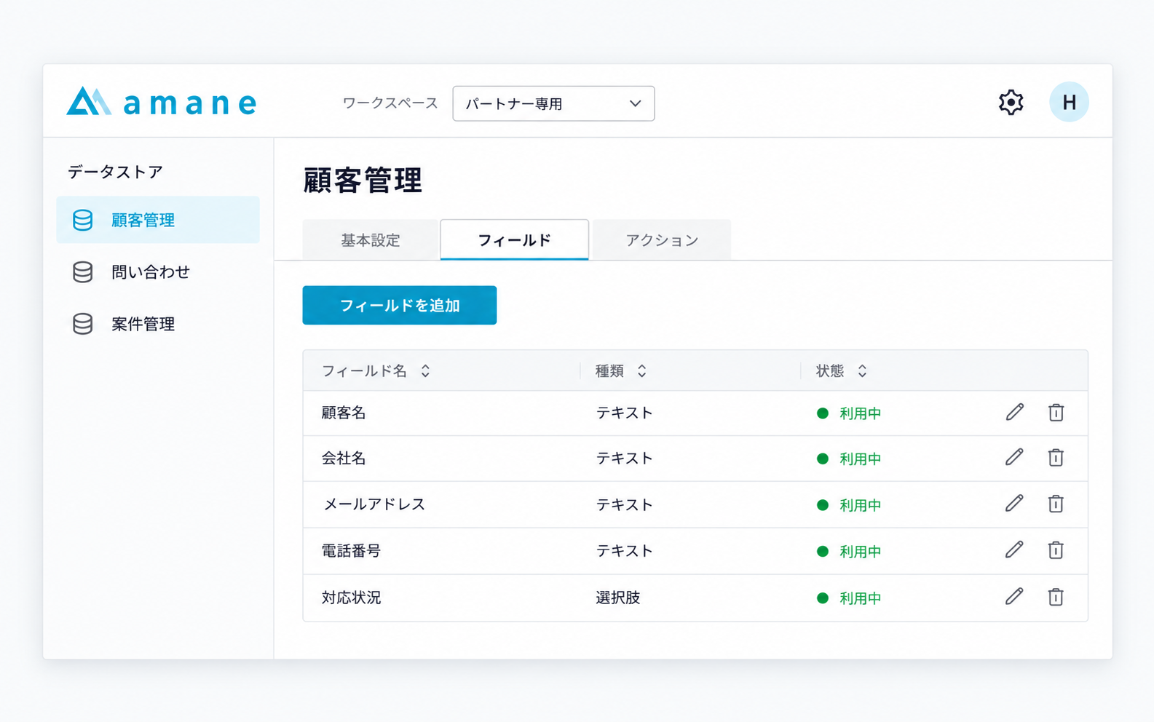Viewport: 1154px width, 722px height.
Task: Click the database icon next to 問い合わせ
Action: tap(82, 272)
